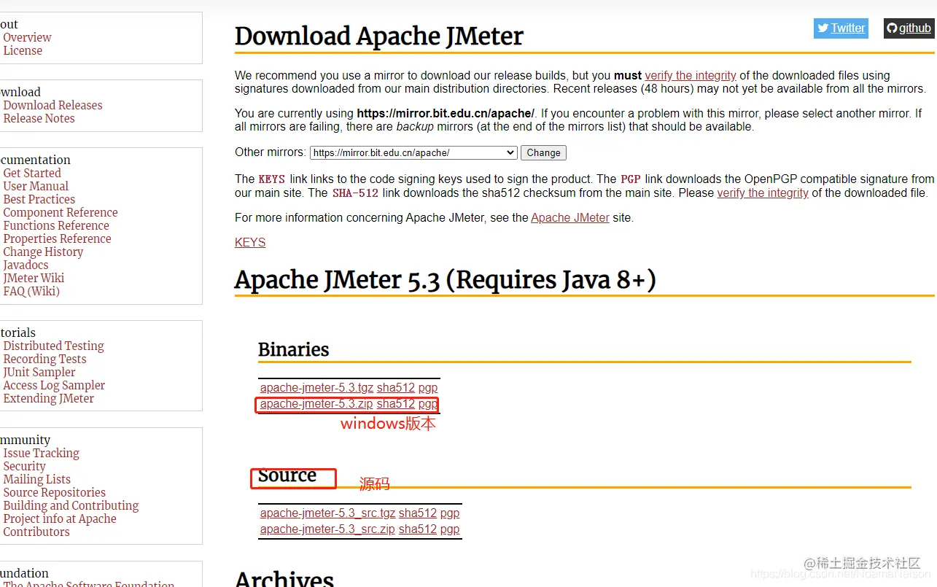Open sha512 for apache-jmeter-5.3.zip
Viewport: 937px width, 587px height.
pyautogui.click(x=396, y=404)
